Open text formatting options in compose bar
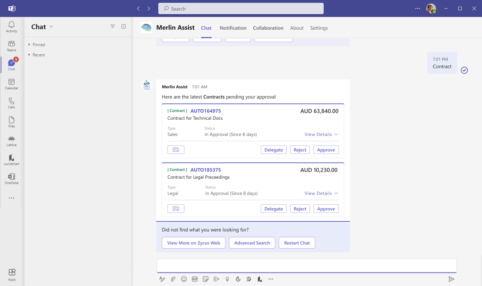482x286 pixels. [x=162, y=279]
